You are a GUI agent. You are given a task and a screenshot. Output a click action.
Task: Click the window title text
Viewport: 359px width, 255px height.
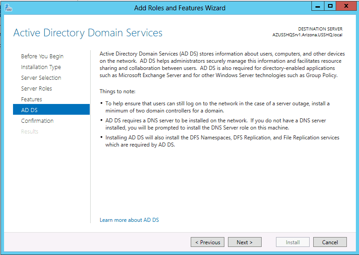pos(180,8)
